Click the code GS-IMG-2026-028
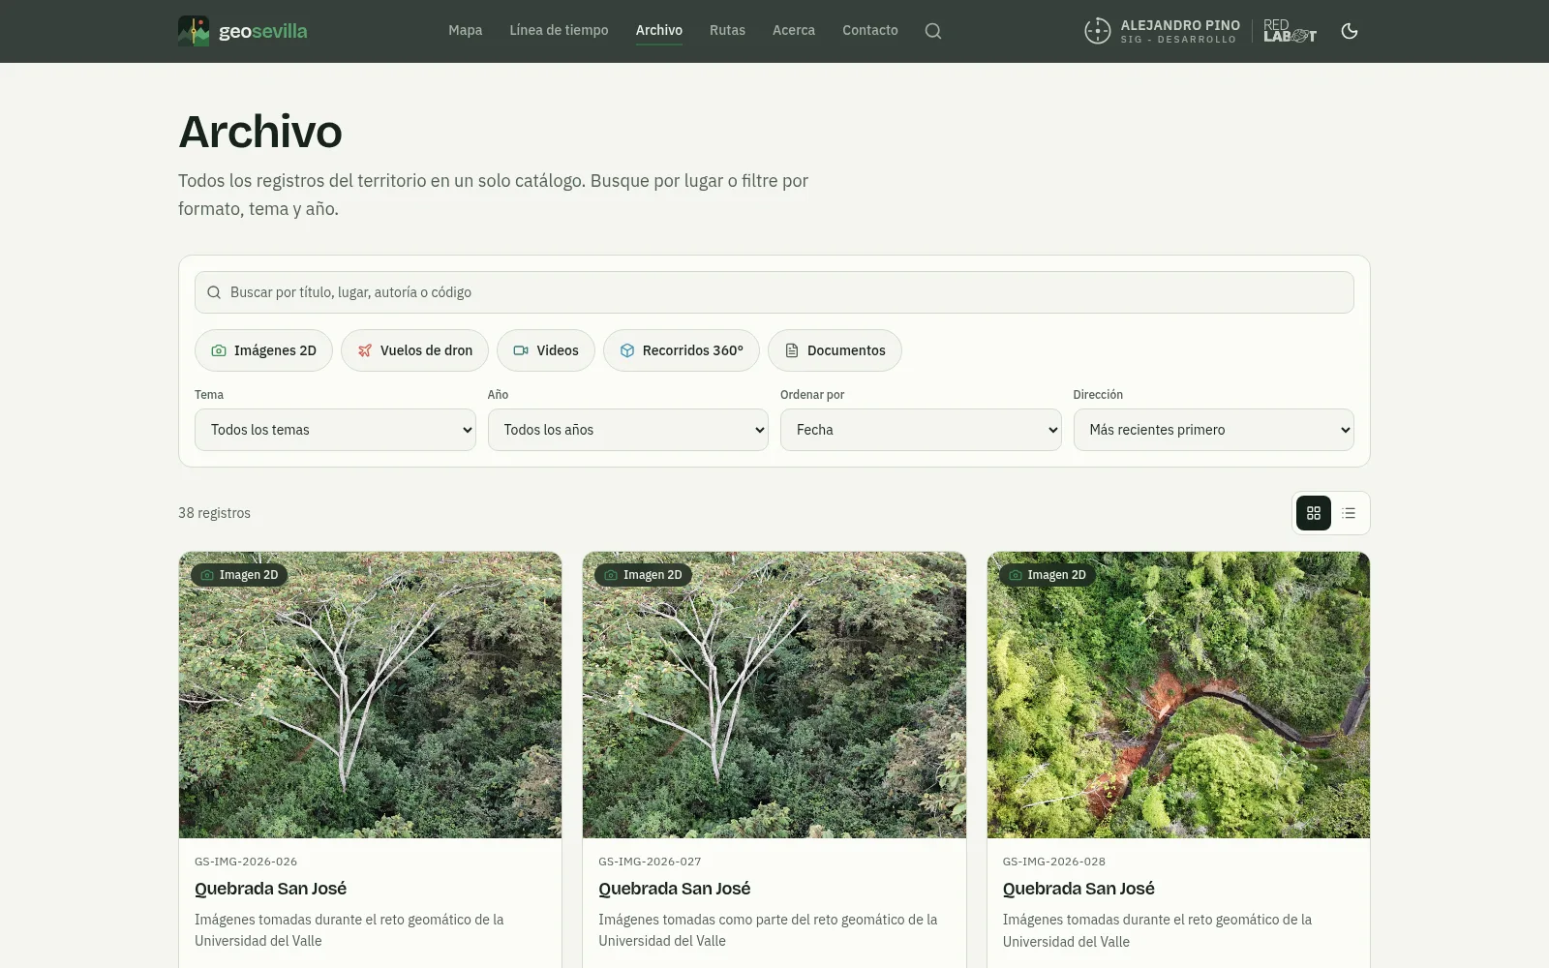This screenshot has height=968, width=1549. tap(1054, 862)
